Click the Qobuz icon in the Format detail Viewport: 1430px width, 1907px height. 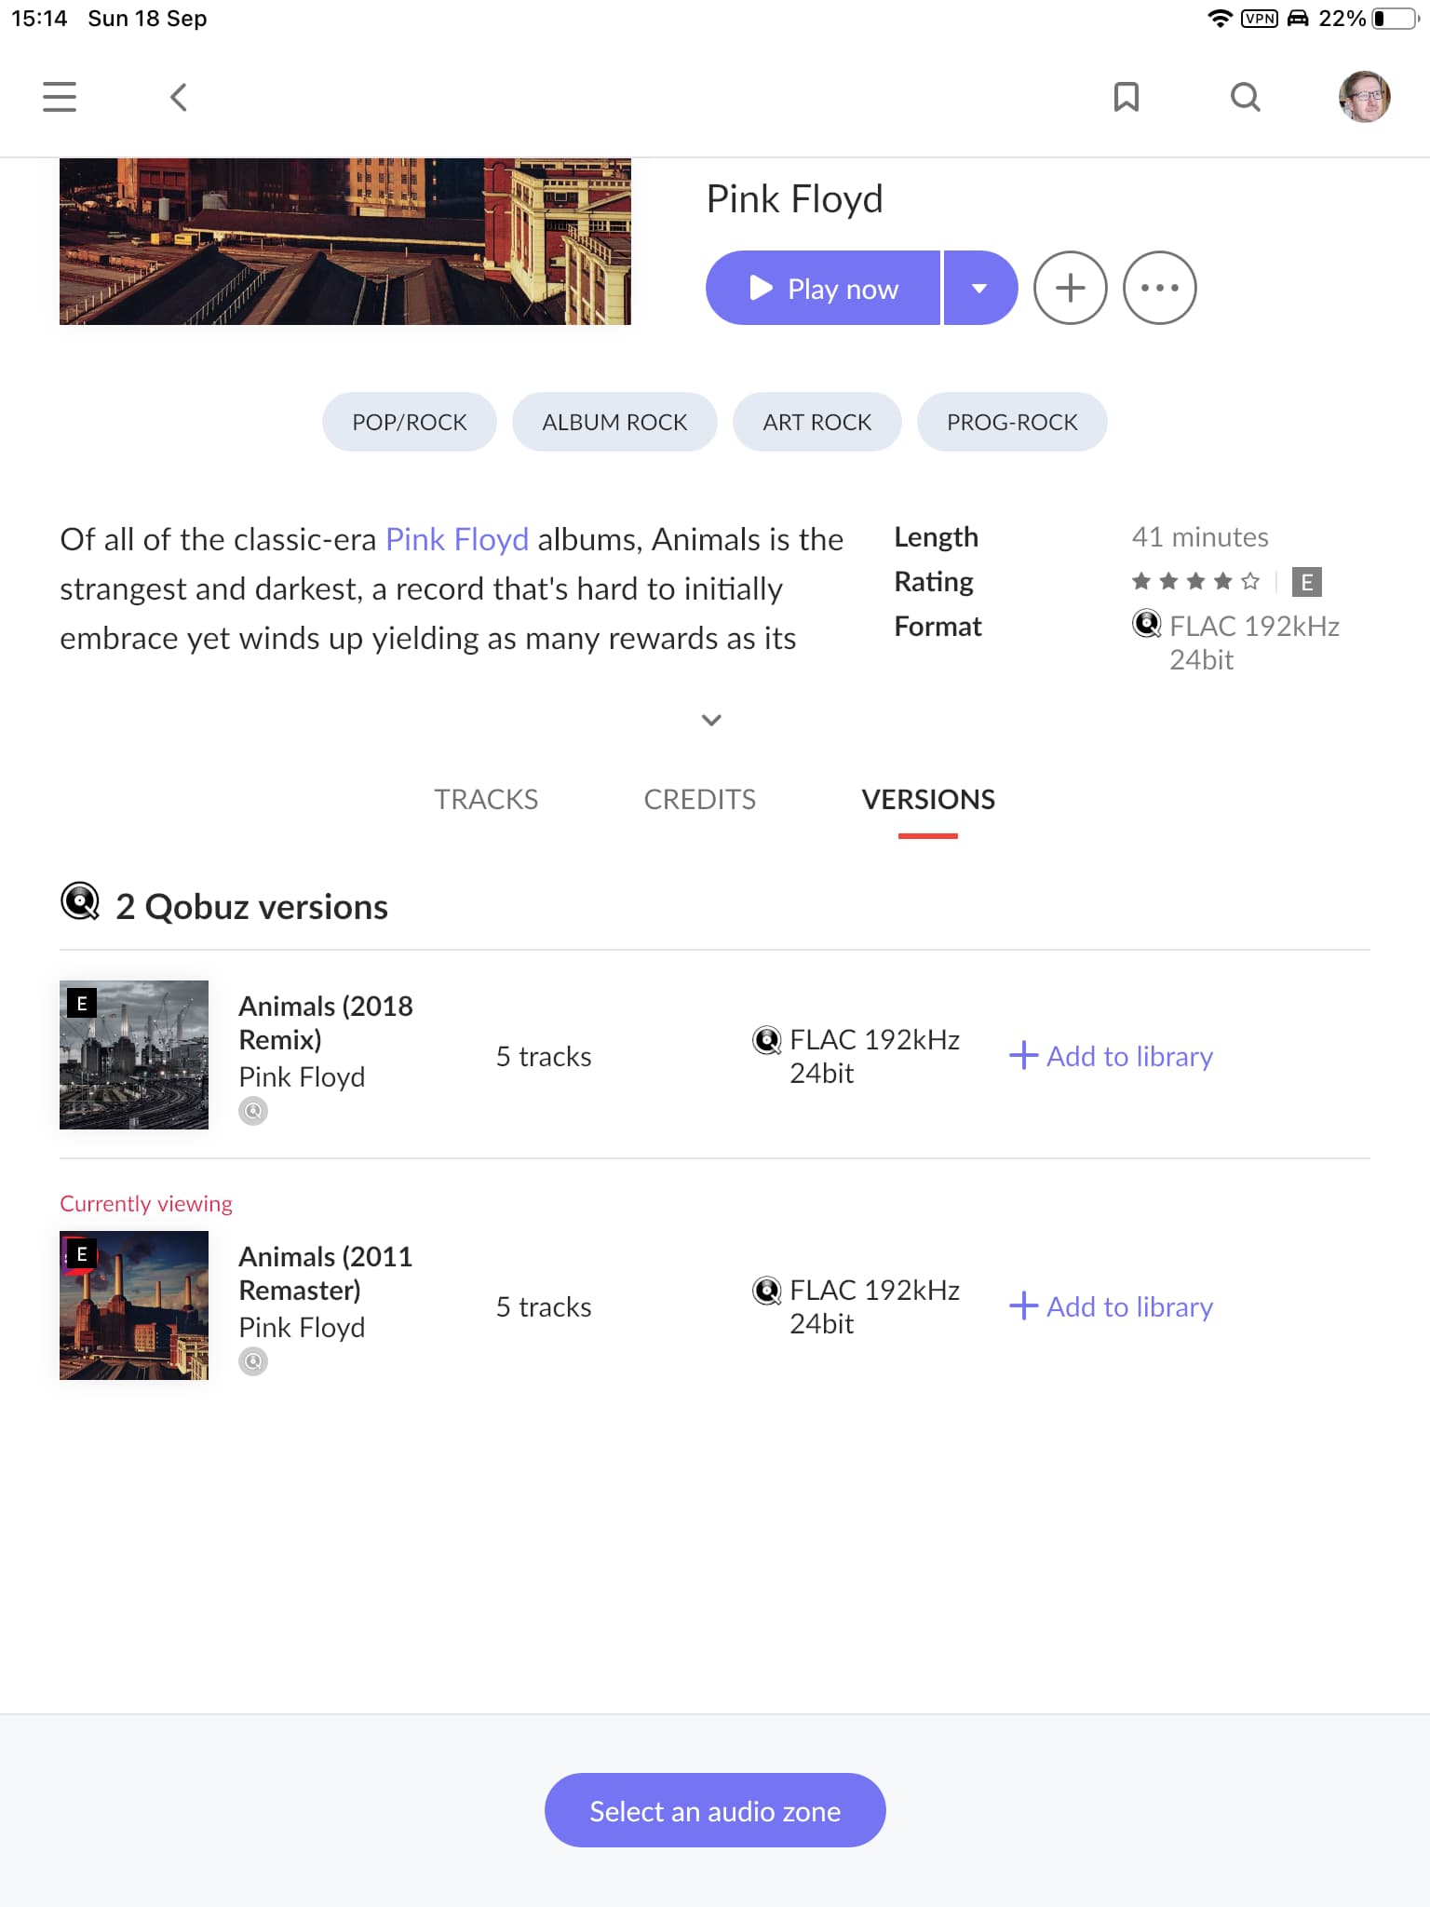1147,624
